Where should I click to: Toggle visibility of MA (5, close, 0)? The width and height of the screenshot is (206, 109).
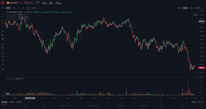point(18,15)
